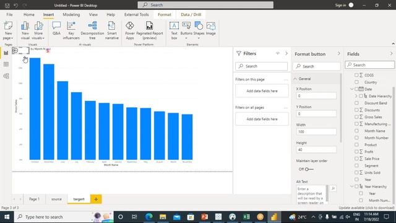Add a Text box
The width and height of the screenshot is (396, 223).
(174, 30)
